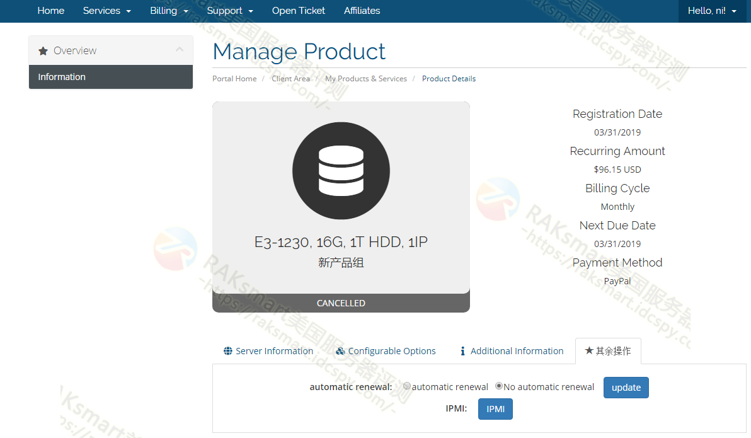Select the automatic renewal radio button
This screenshot has height=438, width=751.
point(406,386)
